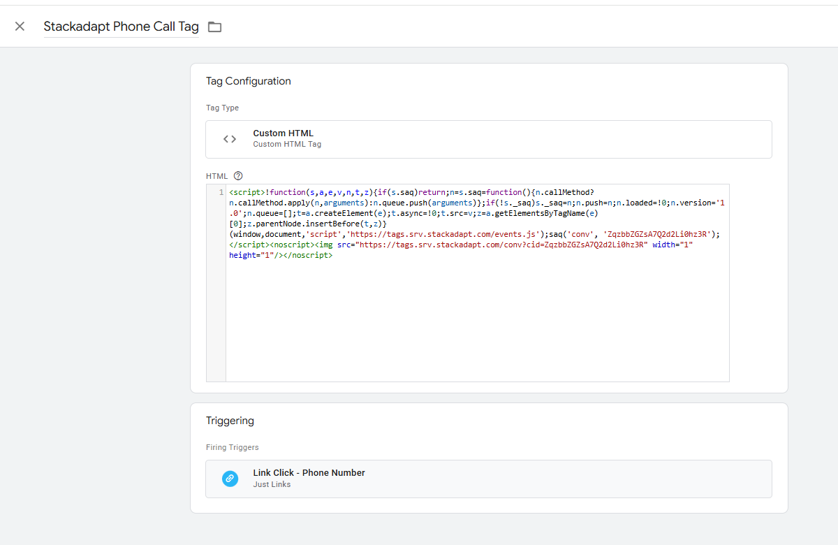Open the Link Click - Phone Number trigger
838x545 pixels.
(x=489, y=479)
